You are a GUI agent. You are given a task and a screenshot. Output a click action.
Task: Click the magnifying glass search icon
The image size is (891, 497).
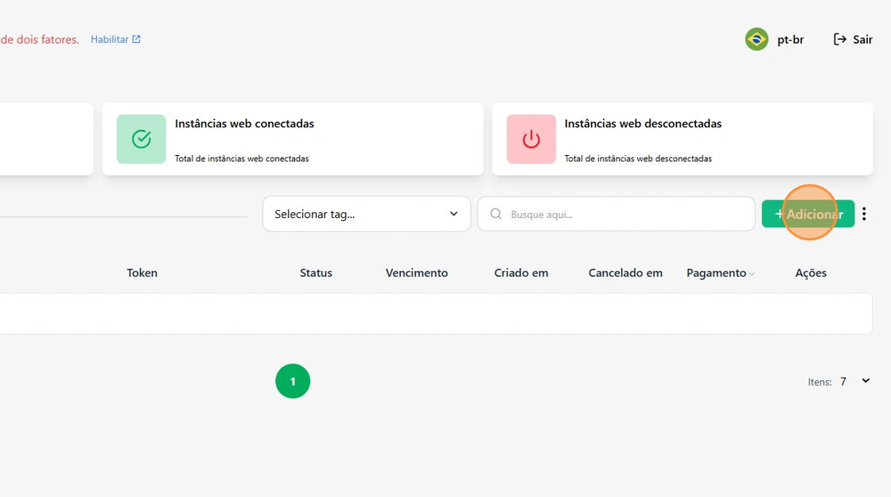click(x=496, y=214)
